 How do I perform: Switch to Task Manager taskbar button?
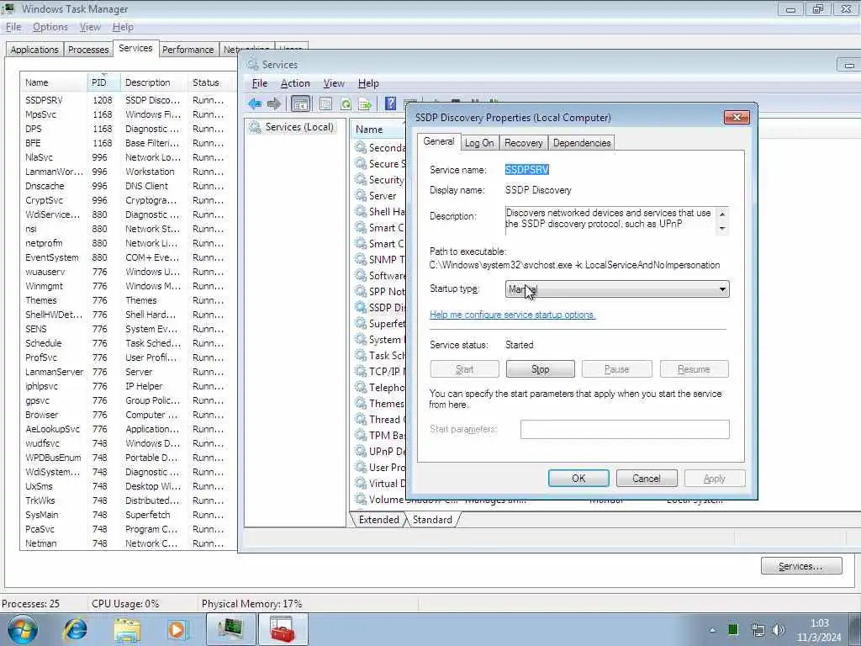point(230,629)
